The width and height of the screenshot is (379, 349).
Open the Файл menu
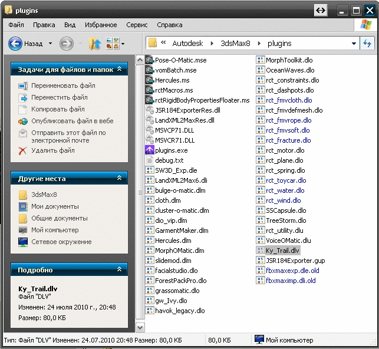pyautogui.click(x=16, y=25)
